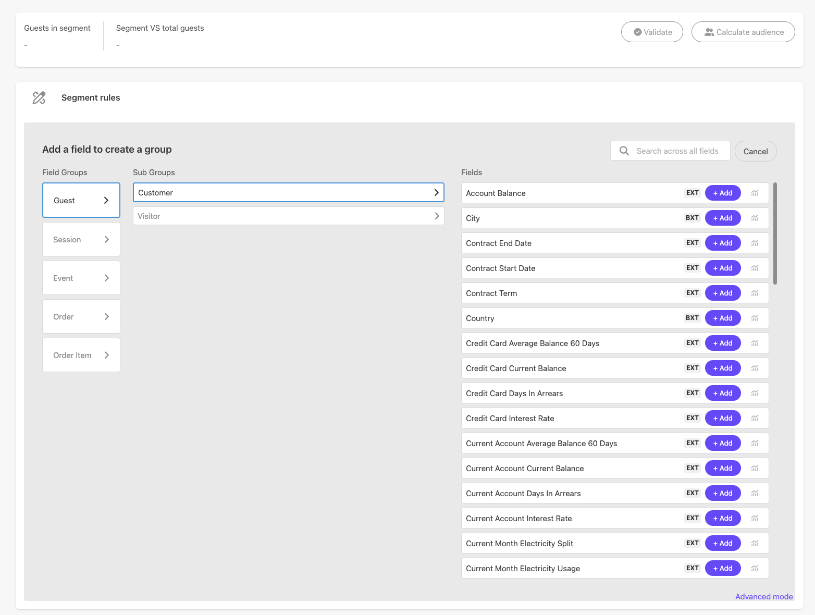Viewport: 815px width, 615px height.
Task: Click the magnifier icon in the search box
Action: point(624,151)
